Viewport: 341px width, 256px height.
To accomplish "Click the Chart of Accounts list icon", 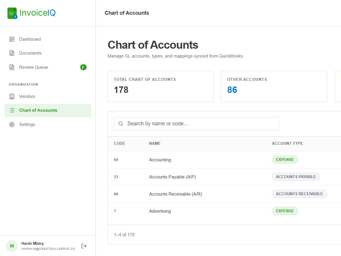I will (12, 110).
